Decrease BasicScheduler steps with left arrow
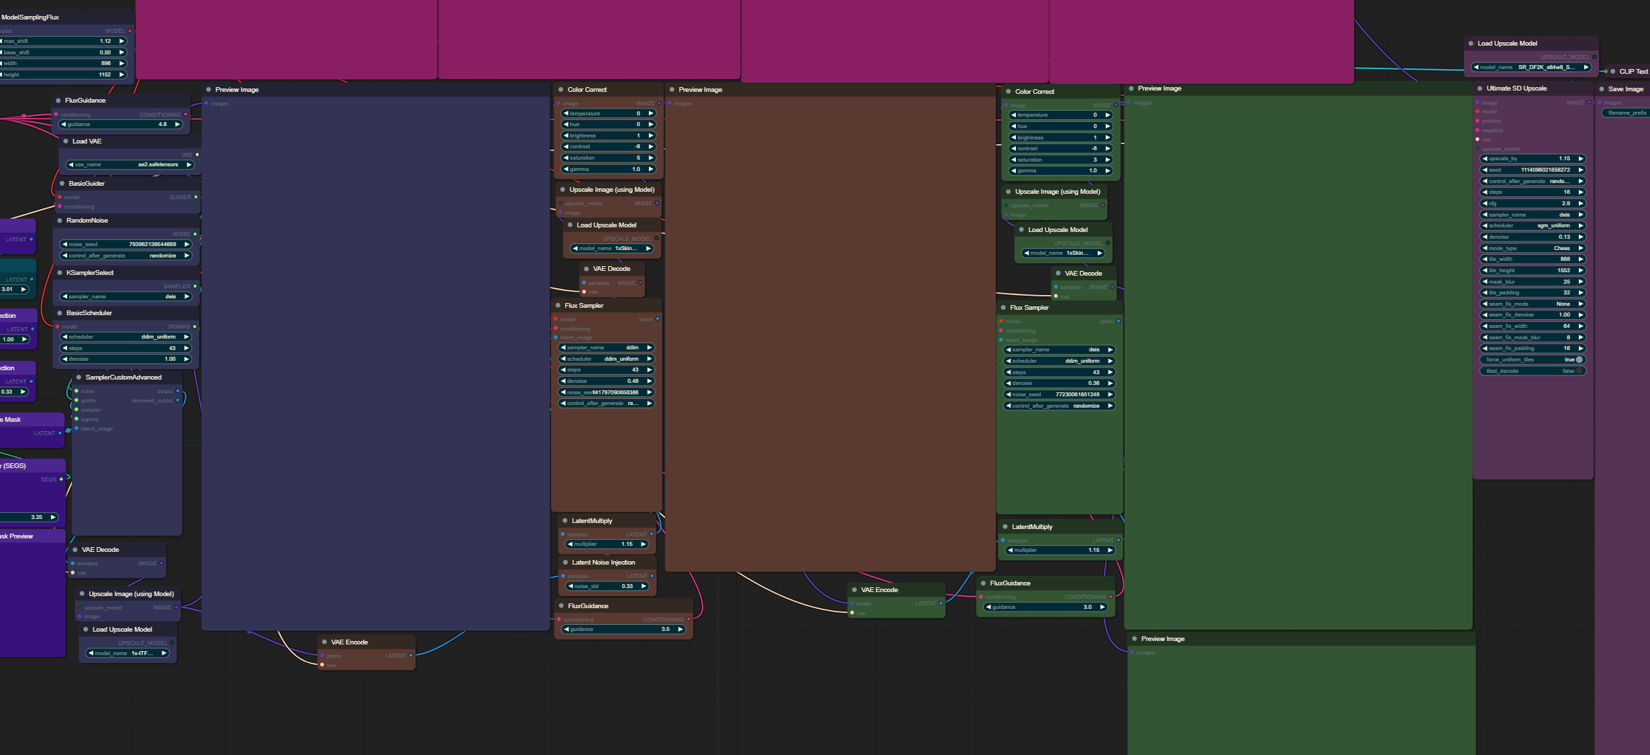Screen dimensions: 1650x755 [x=64, y=348]
